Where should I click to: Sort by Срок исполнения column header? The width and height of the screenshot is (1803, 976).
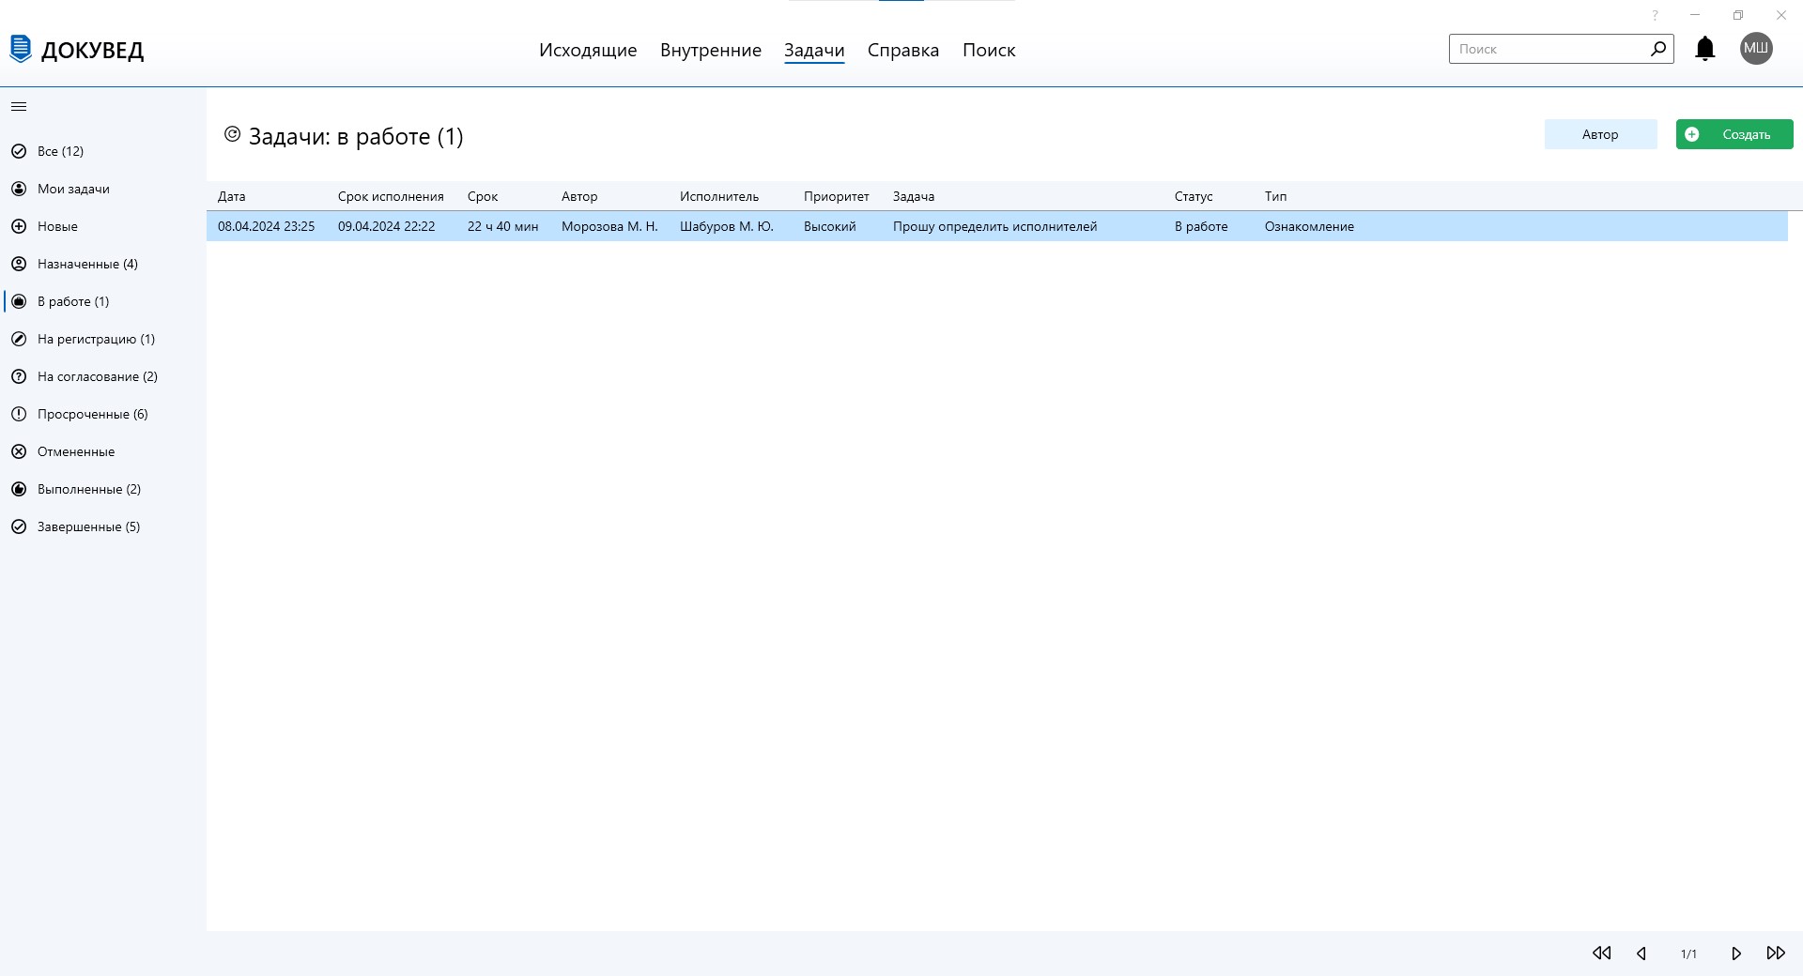point(391,196)
